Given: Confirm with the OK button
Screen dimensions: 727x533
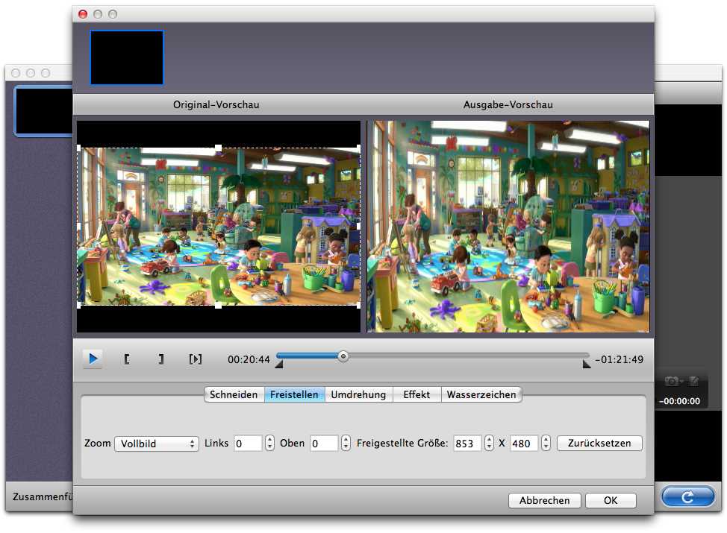Looking at the screenshot, I should 611,501.
